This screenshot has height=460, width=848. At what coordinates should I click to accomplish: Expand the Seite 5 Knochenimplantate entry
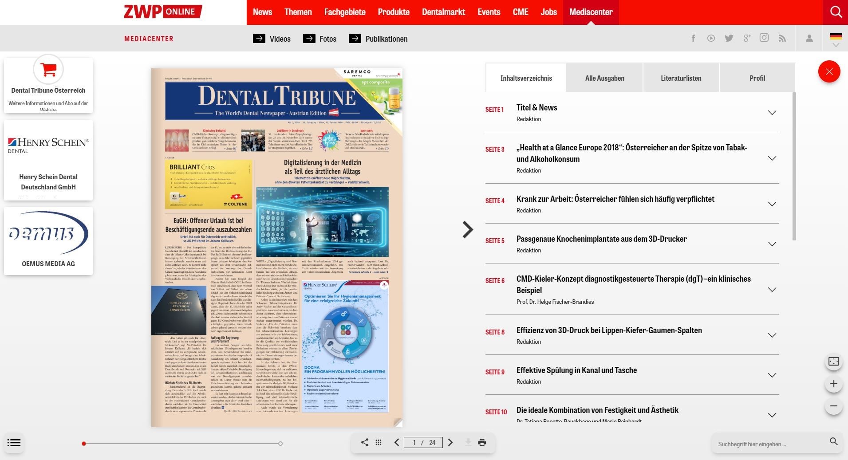click(772, 244)
